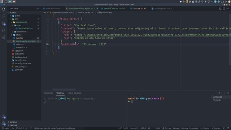
Task: Close the terminal panel
Action: coord(228,93)
